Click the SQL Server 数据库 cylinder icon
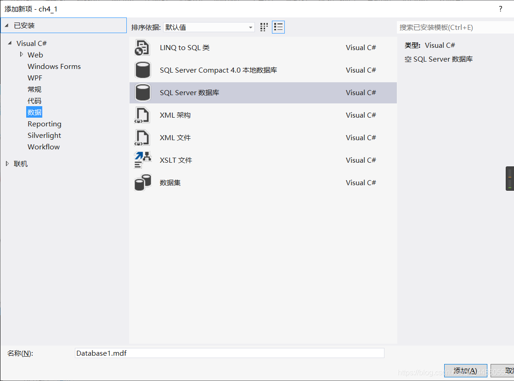Image resolution: width=514 pixels, height=381 pixels. click(x=142, y=93)
